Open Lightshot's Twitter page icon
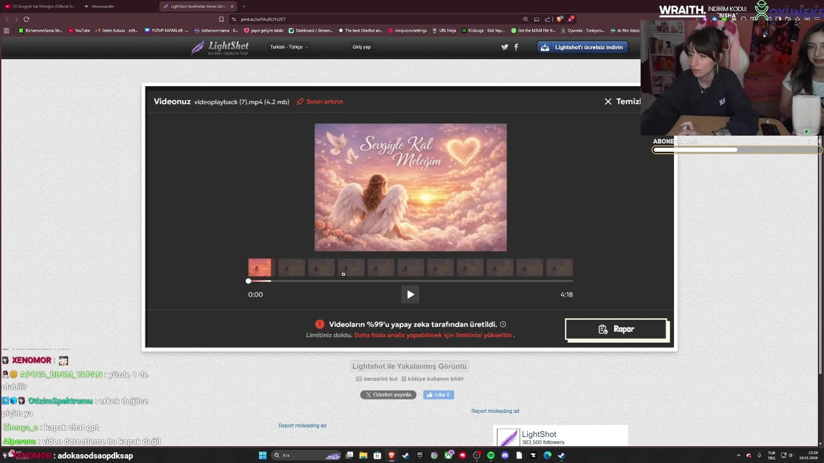The image size is (824, 463). tap(505, 47)
